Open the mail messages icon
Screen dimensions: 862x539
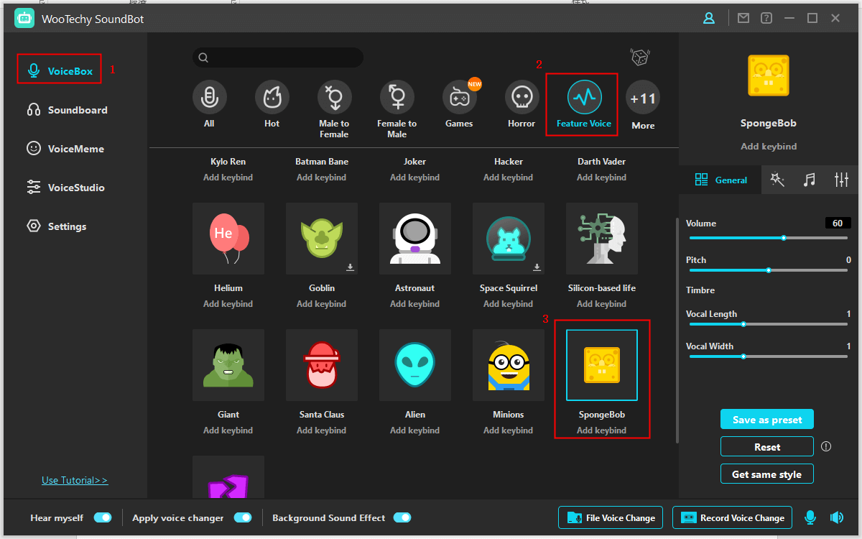[x=743, y=19]
